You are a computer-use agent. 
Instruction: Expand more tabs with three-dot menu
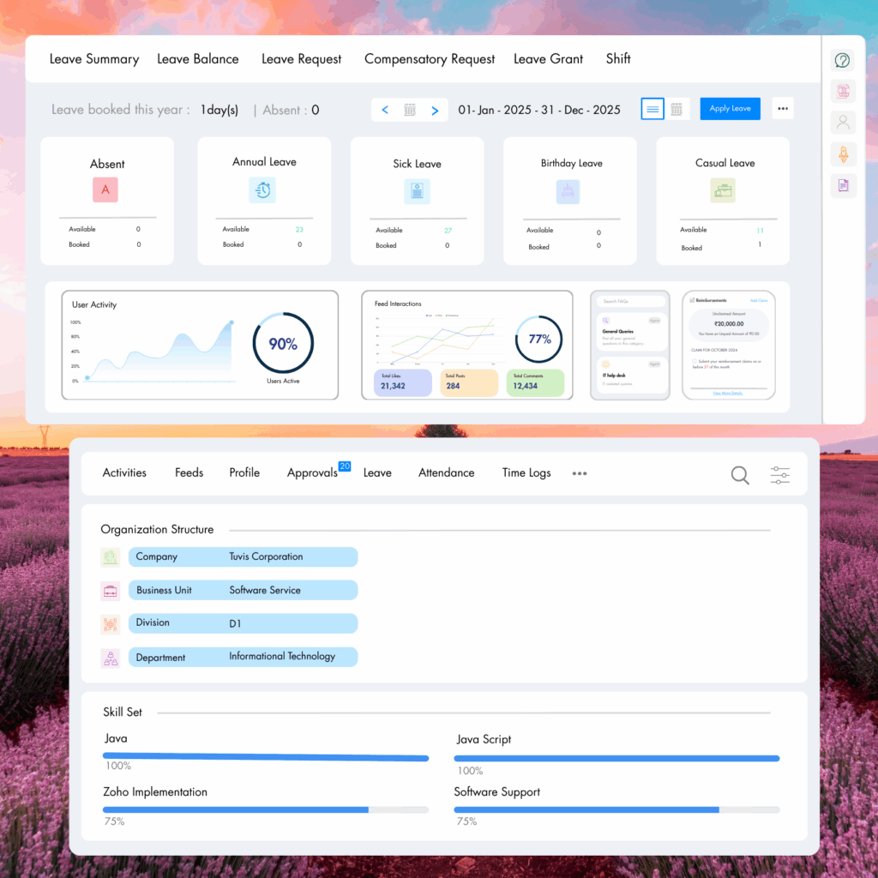pyautogui.click(x=580, y=473)
